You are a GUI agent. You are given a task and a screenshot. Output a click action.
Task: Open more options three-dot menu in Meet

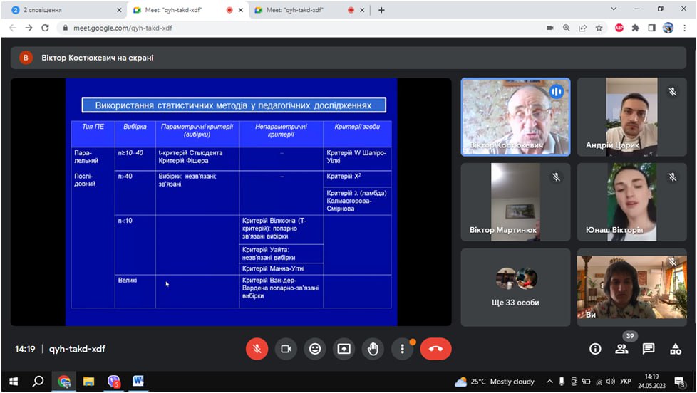(403, 349)
